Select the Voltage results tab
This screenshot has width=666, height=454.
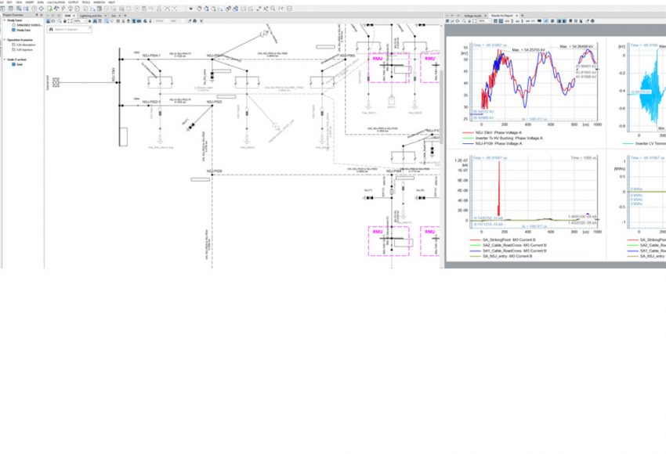[473, 16]
